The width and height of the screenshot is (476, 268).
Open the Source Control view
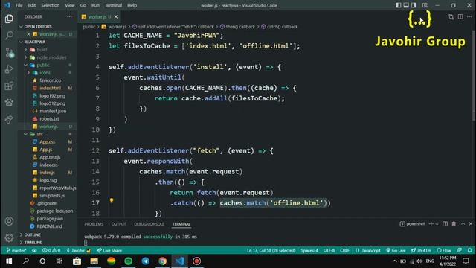coord(9,53)
